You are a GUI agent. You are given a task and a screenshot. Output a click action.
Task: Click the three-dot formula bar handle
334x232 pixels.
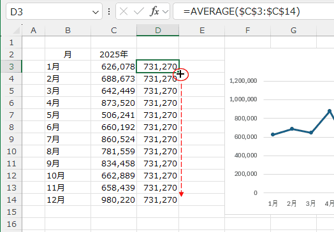(109, 11)
